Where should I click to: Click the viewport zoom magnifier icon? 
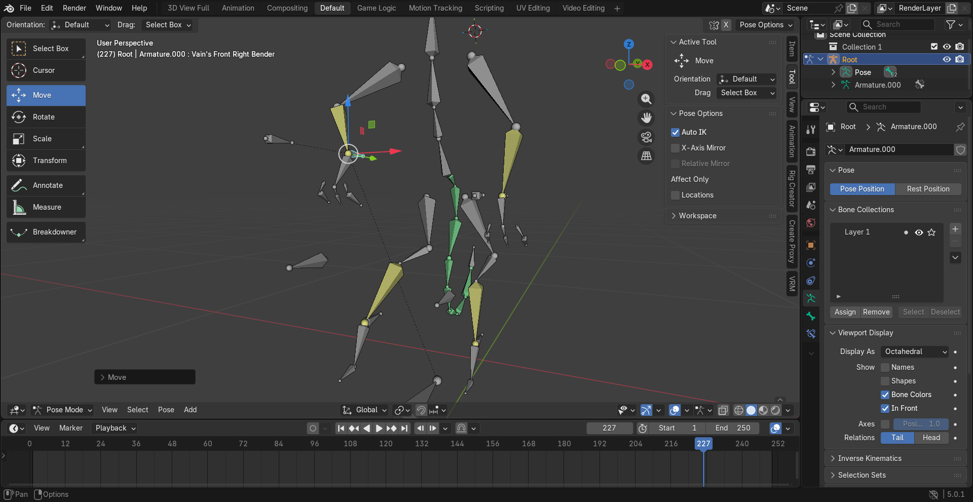pyautogui.click(x=646, y=99)
